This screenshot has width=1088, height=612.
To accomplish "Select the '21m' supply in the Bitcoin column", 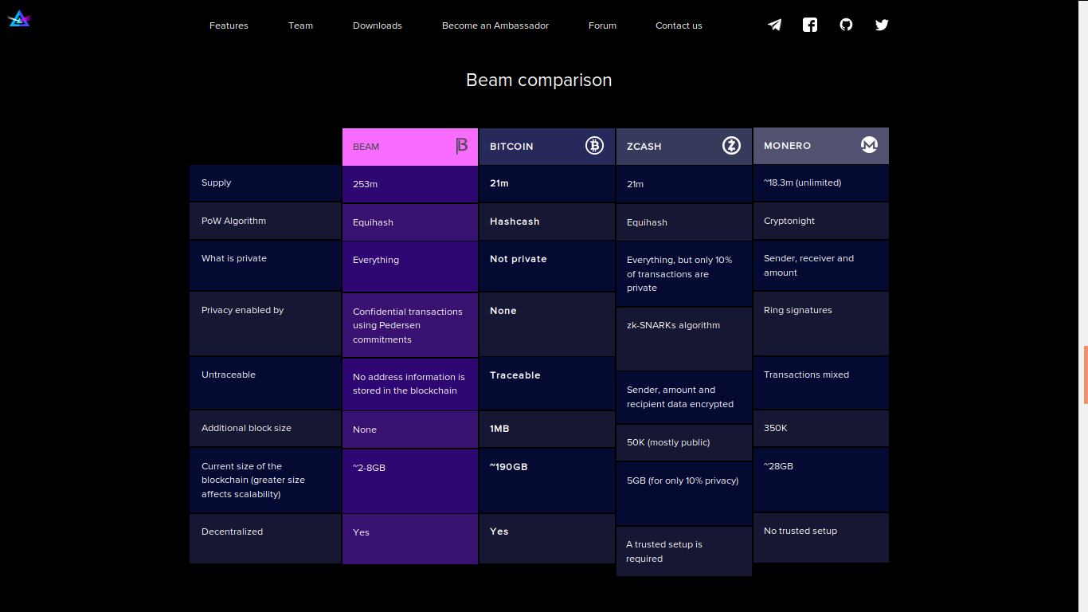I will coord(547,183).
